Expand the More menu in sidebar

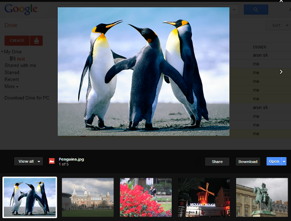click(x=11, y=86)
